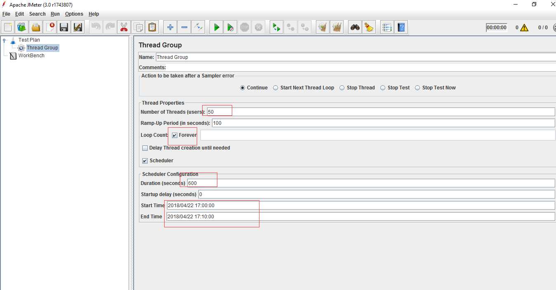Click the Comments input field
This screenshot has height=290, width=556.
361,68
